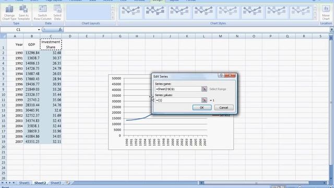334x188 pixels.
Task: Click the insert function fx icon
Action: coord(61,30)
